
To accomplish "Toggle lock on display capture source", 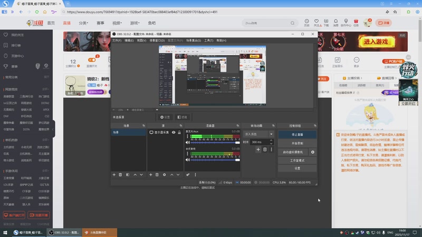I will click(179, 133).
